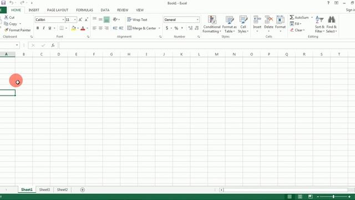Toggle Wrap Text

tap(137, 20)
